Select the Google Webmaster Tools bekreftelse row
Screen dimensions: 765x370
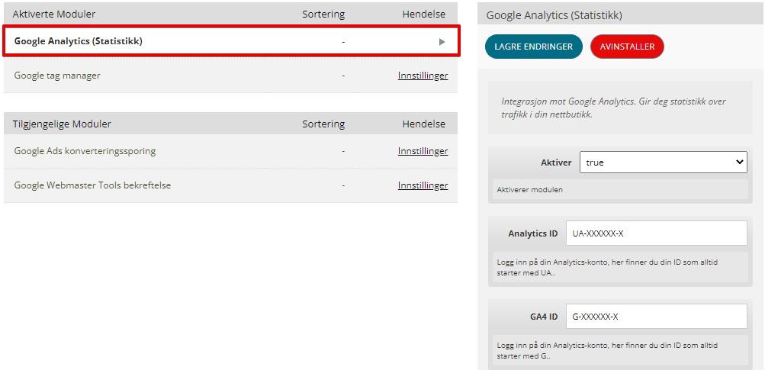tap(231, 185)
